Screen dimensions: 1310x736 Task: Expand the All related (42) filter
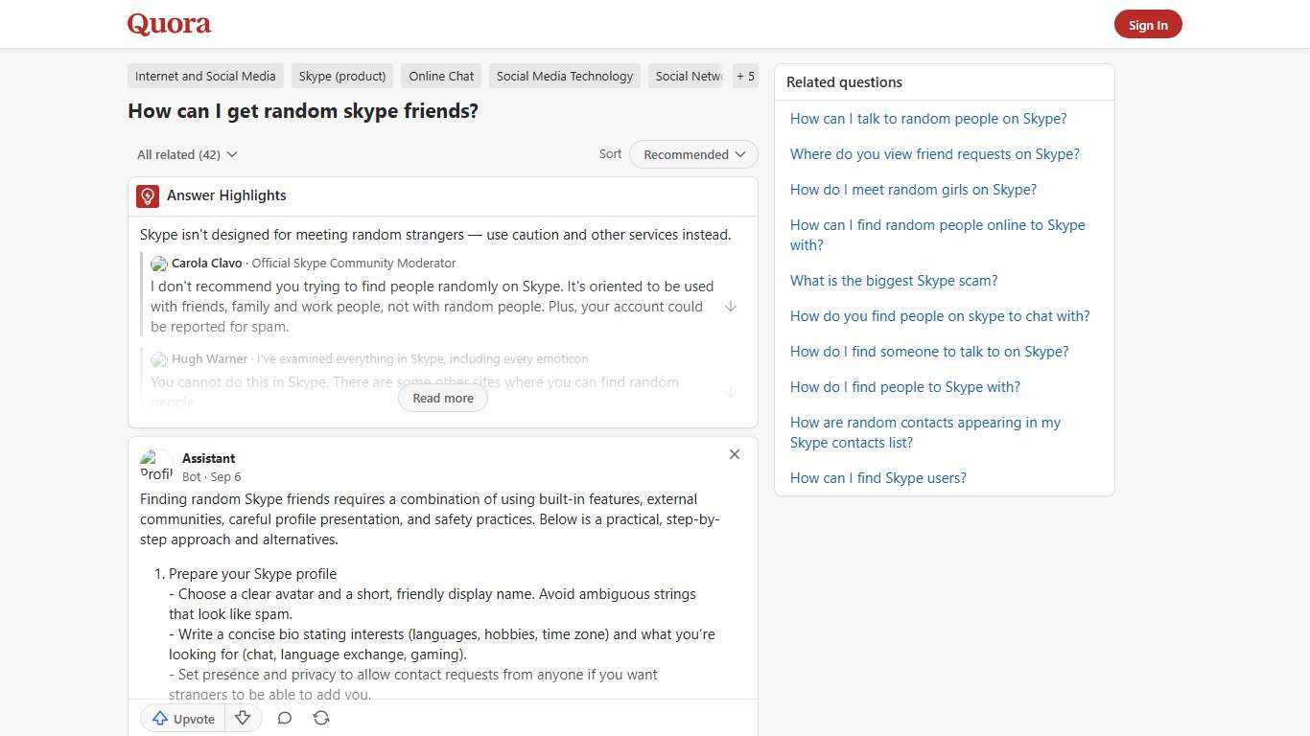point(186,154)
